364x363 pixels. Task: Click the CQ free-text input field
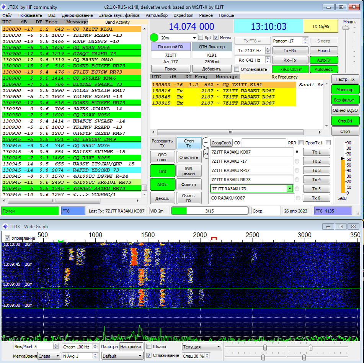264,142
